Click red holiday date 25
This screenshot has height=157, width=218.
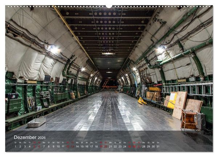coord(130,146)
